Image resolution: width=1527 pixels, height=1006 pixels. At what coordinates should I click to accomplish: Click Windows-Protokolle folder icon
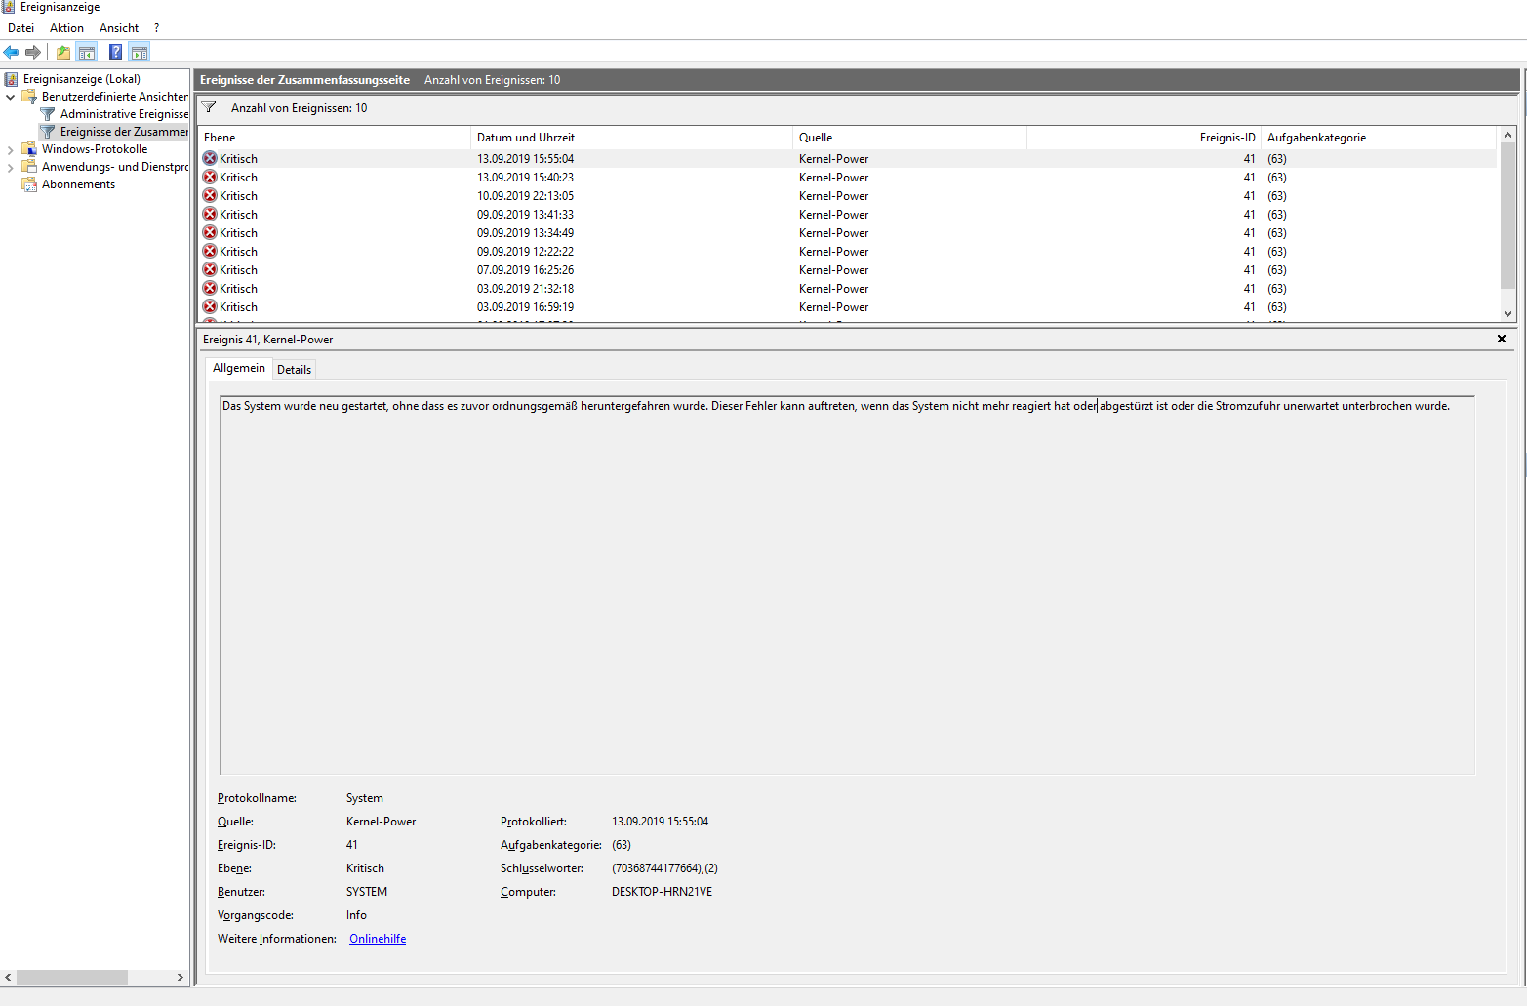coord(29,149)
